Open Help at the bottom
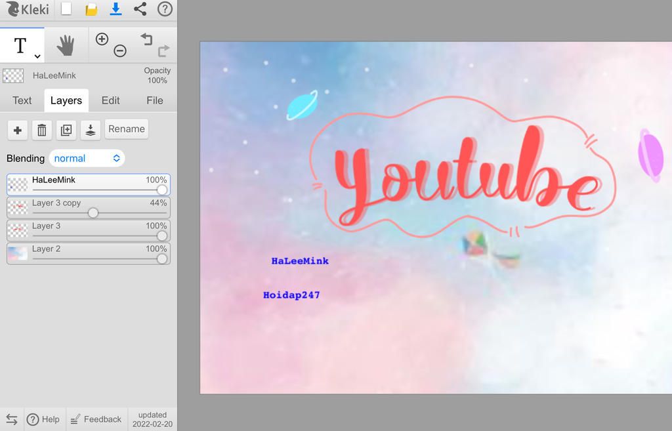The width and height of the screenshot is (672, 431). [43, 419]
